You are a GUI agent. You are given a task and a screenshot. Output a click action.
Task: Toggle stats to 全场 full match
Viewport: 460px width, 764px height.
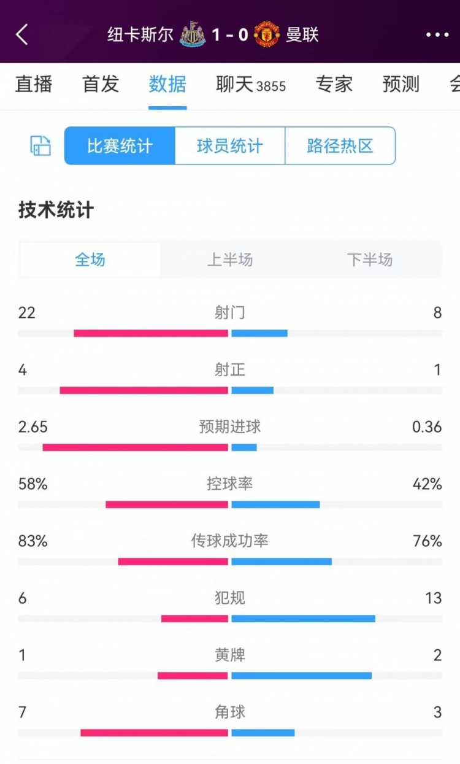tap(90, 260)
